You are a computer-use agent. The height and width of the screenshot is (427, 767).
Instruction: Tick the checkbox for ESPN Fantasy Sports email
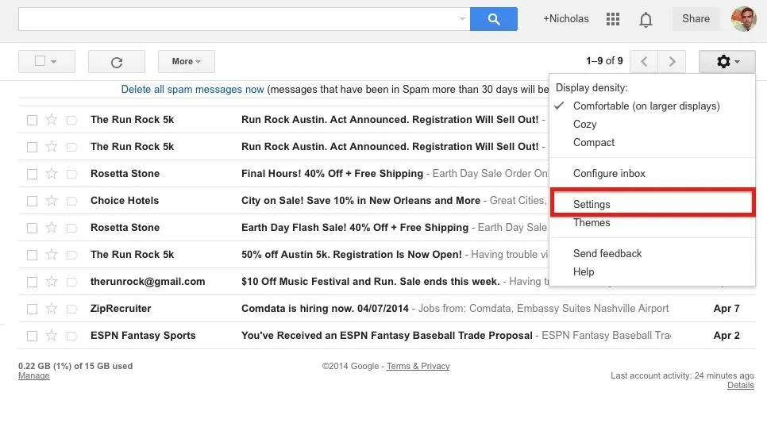click(33, 336)
